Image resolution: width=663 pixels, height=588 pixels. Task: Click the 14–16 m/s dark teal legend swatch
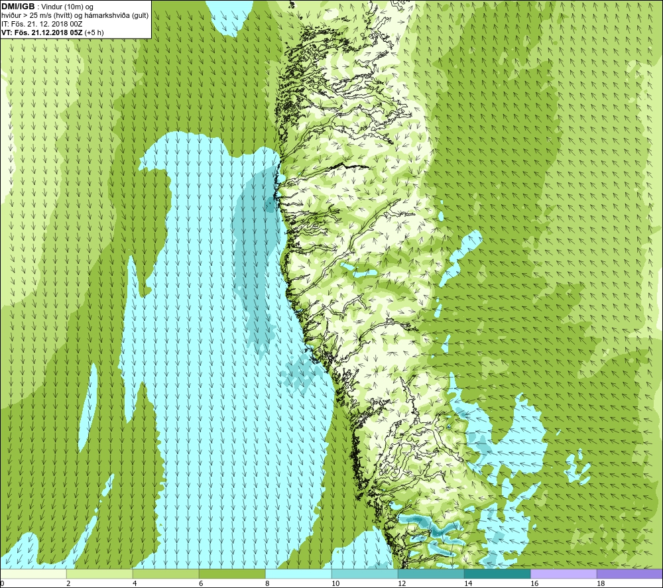point(497,574)
